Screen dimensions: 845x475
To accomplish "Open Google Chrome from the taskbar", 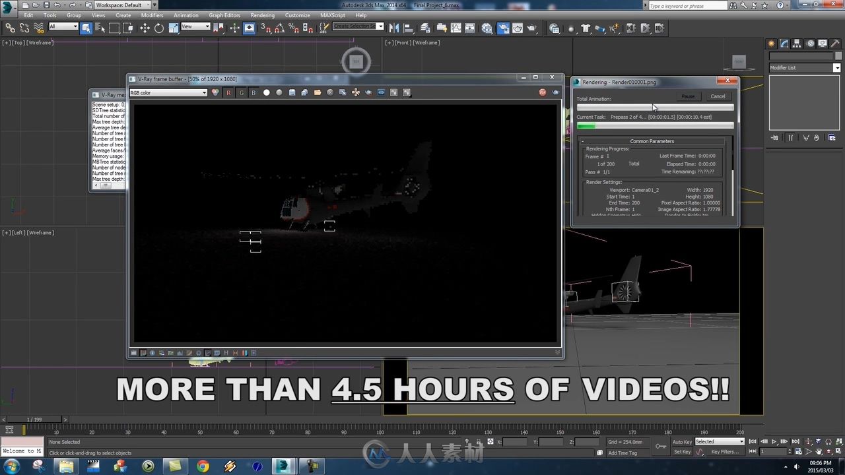I will tap(203, 466).
